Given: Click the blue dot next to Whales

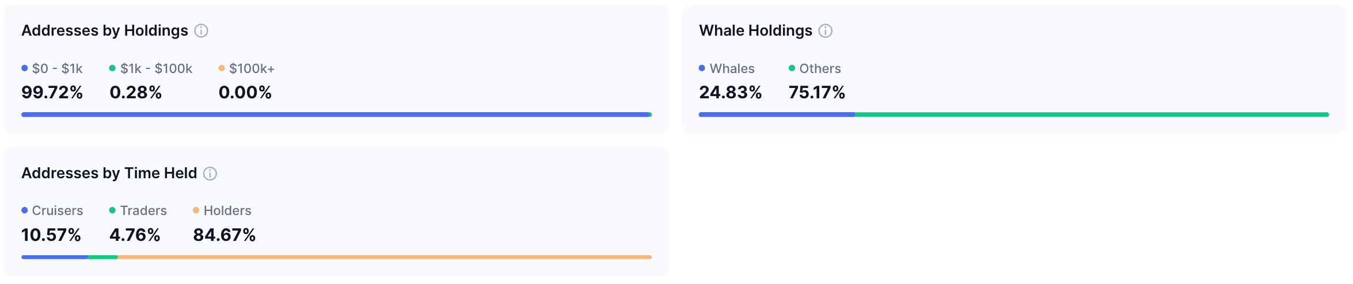Looking at the screenshot, I should [702, 68].
